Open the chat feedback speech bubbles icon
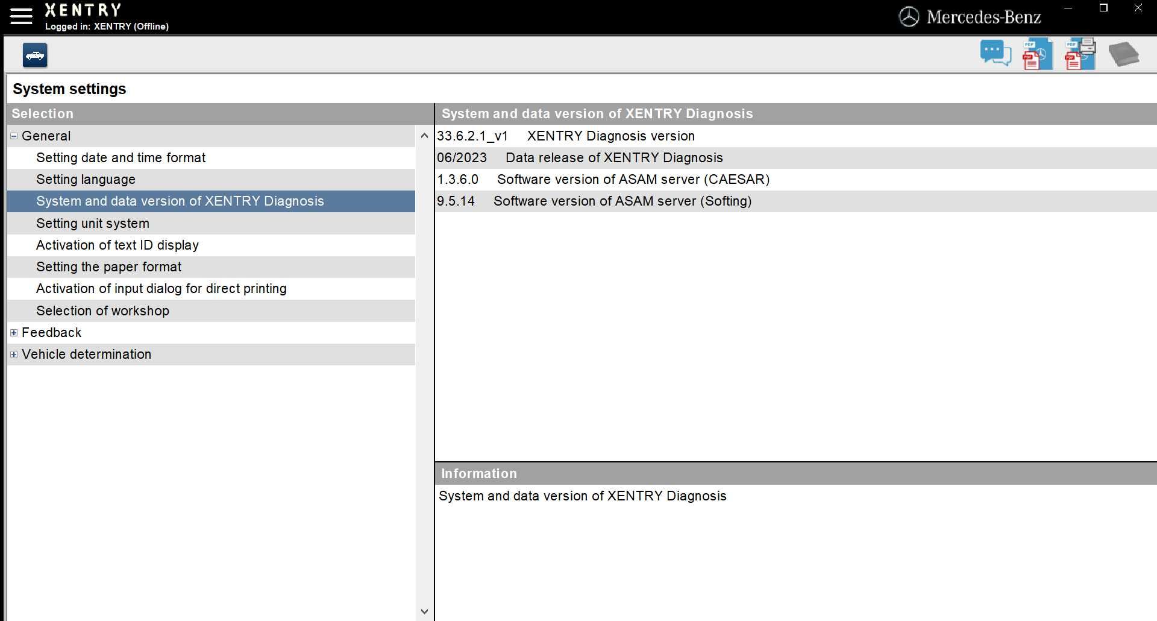 tap(995, 54)
